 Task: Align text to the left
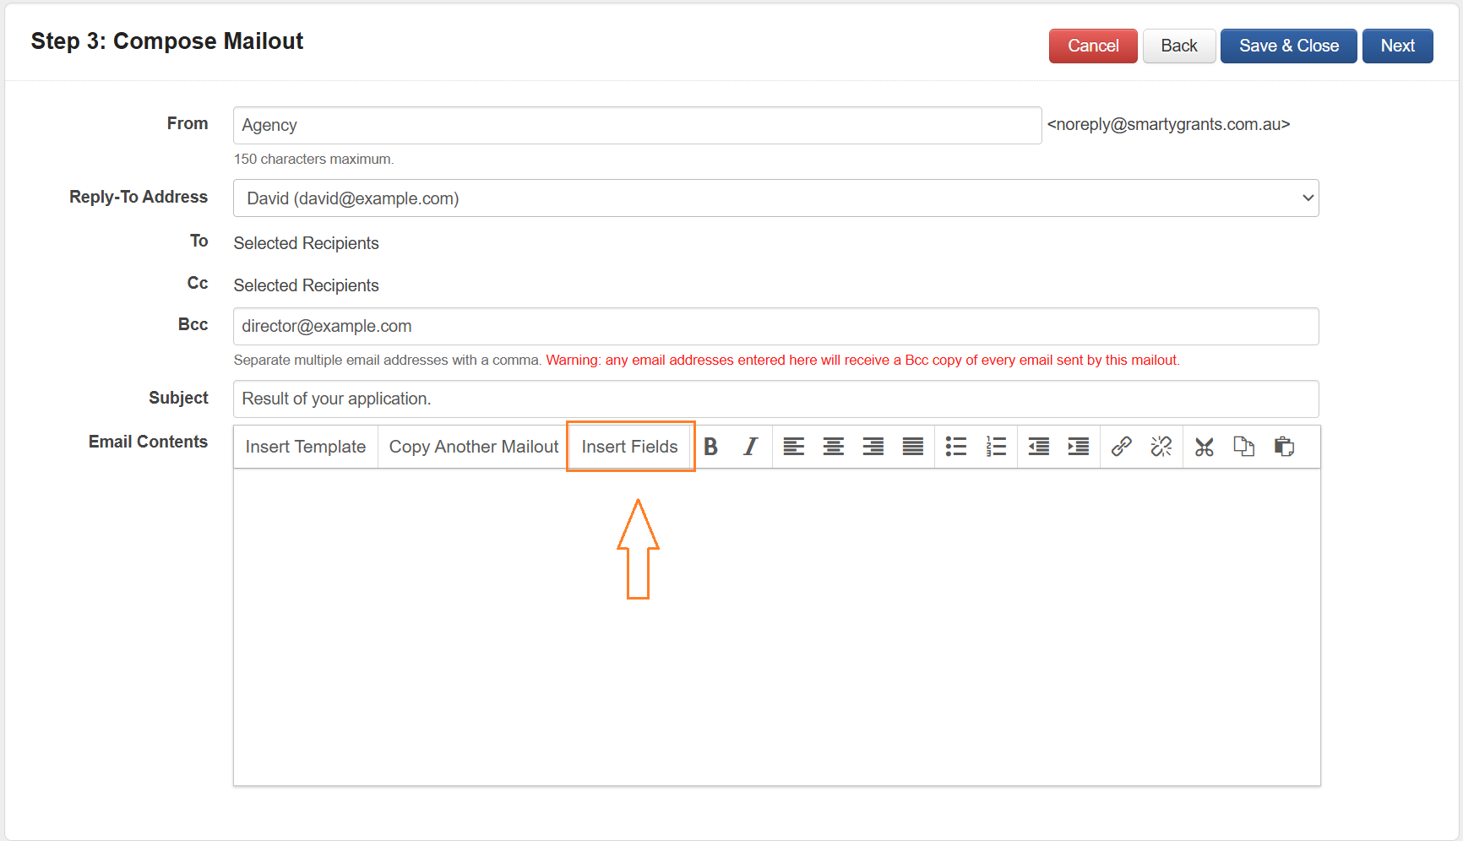pyautogui.click(x=793, y=447)
